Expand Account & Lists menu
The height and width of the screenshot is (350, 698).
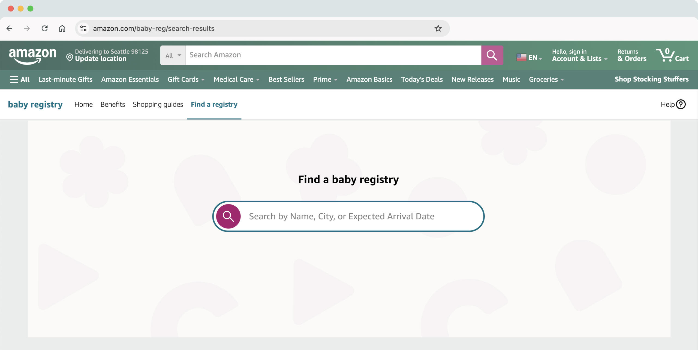(x=579, y=55)
